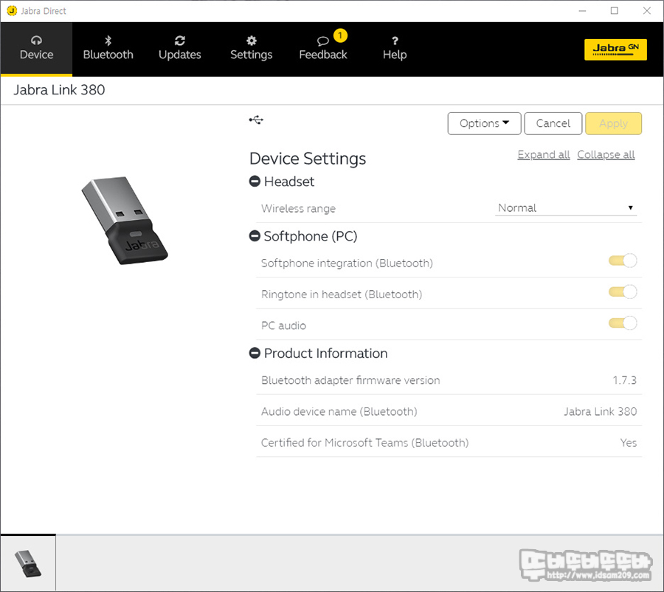Click the Certified for Microsoft Teams Yes value
664x592 pixels.
click(629, 443)
